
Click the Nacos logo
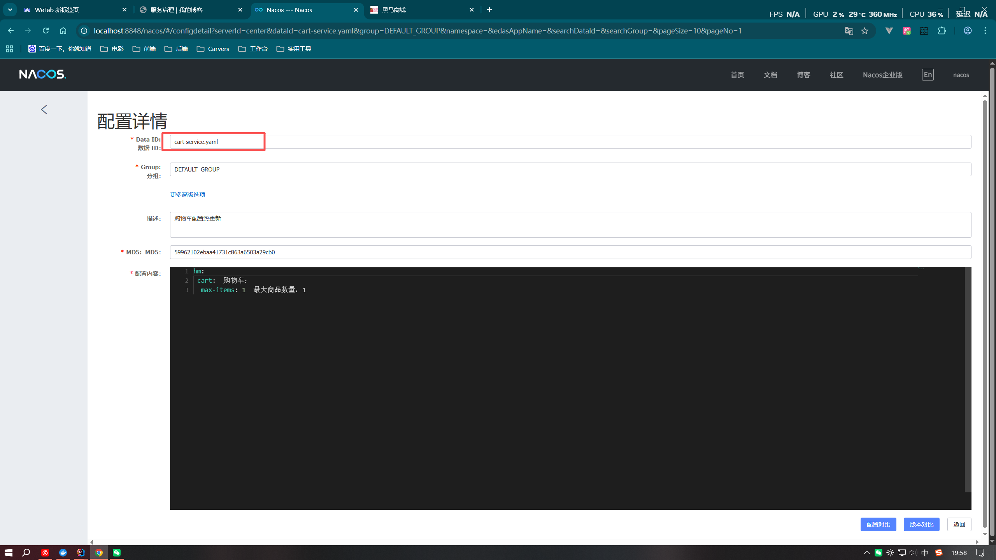43,74
